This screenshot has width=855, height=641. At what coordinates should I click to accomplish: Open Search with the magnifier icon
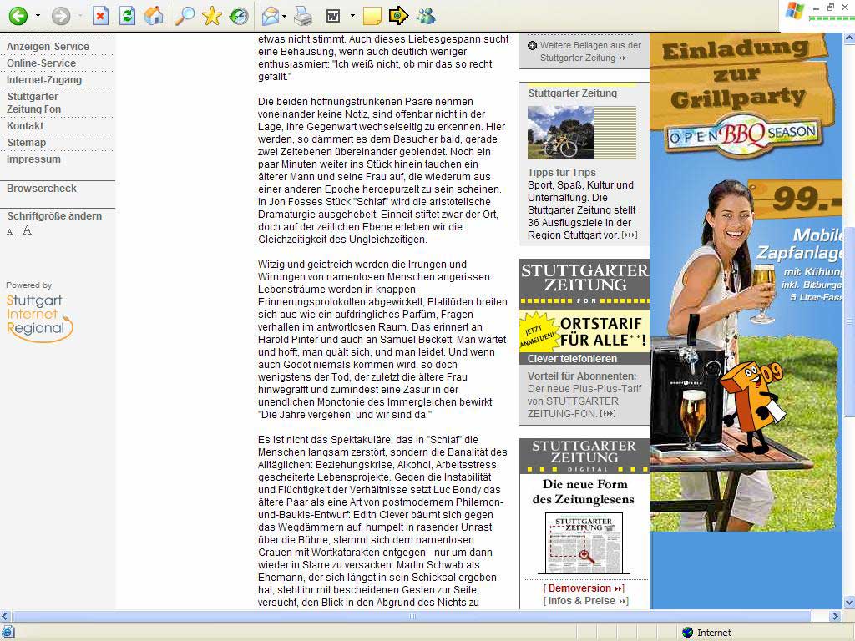[184, 15]
